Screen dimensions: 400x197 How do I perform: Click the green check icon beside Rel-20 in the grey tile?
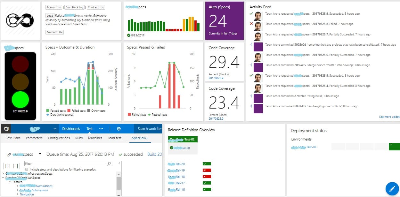(172, 148)
